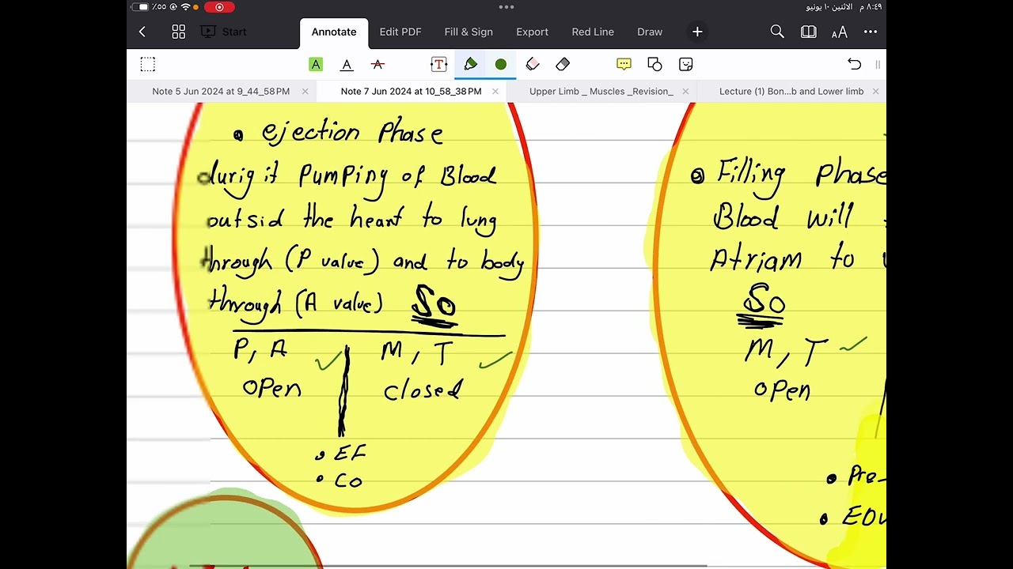Switch to the Annotate tab
Screen dimensions: 1013x569
[x=334, y=32]
